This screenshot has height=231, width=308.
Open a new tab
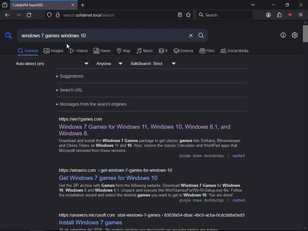click(82, 5)
